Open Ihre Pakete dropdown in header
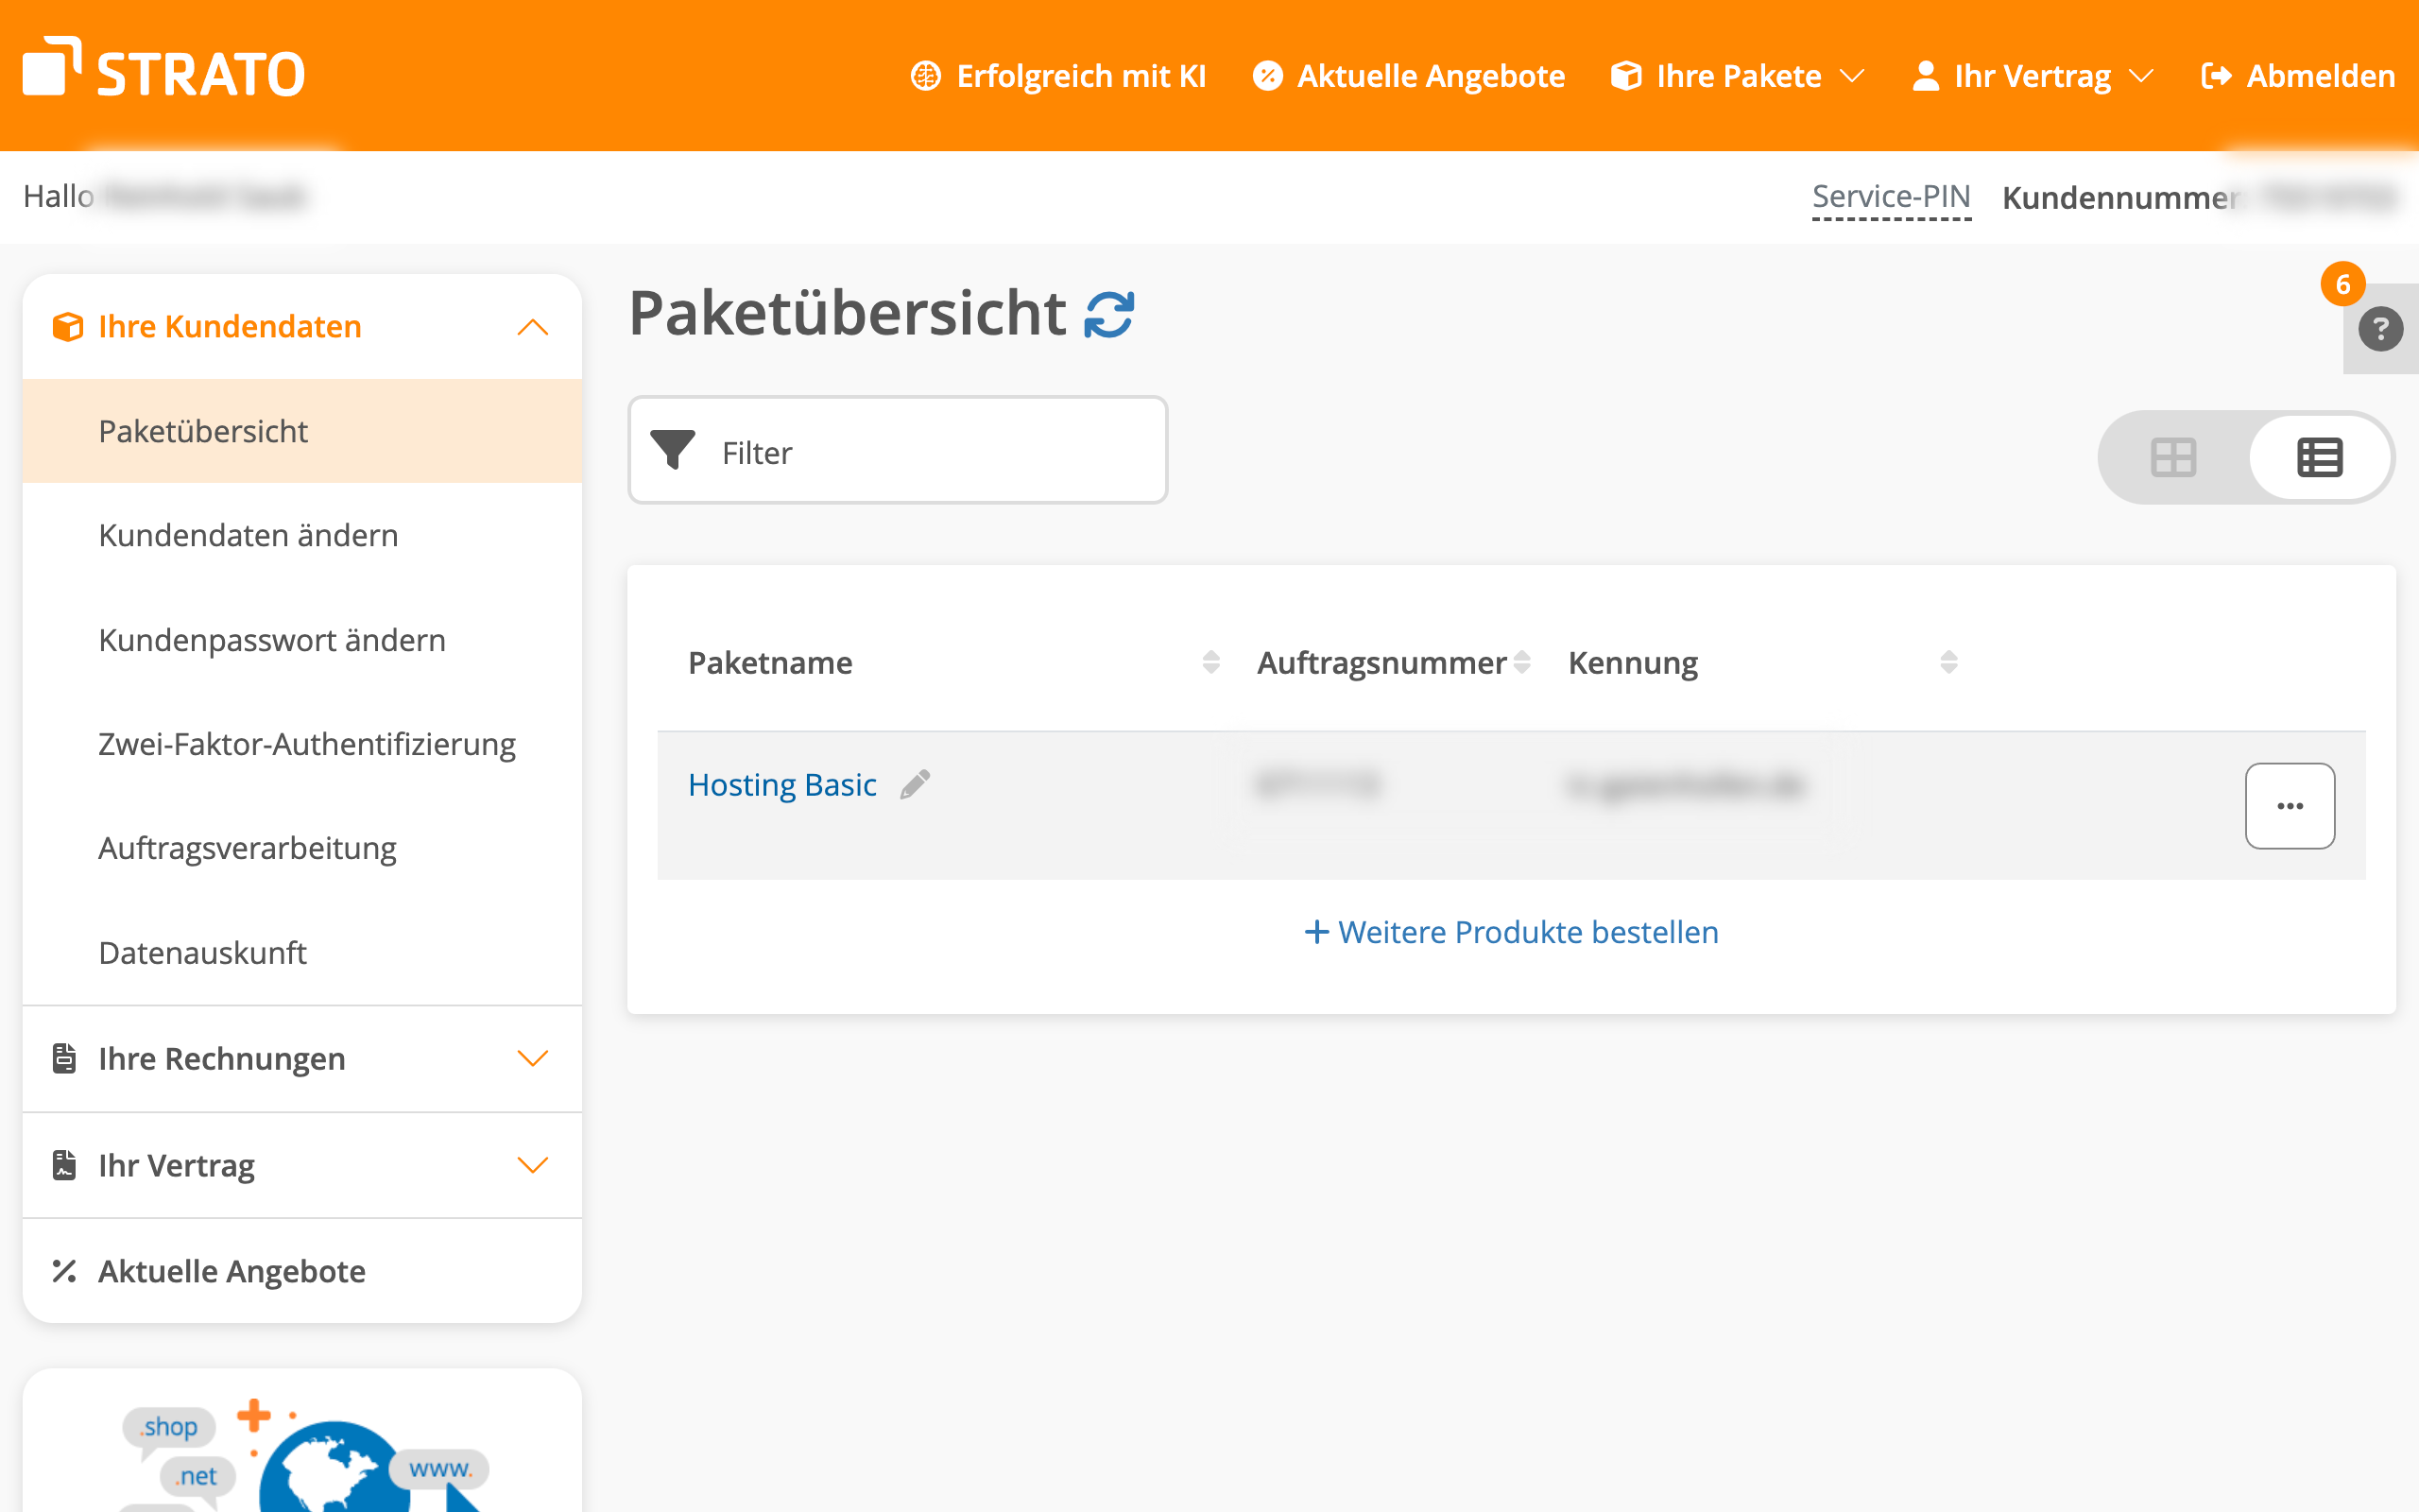The image size is (2419, 1512). (1738, 76)
